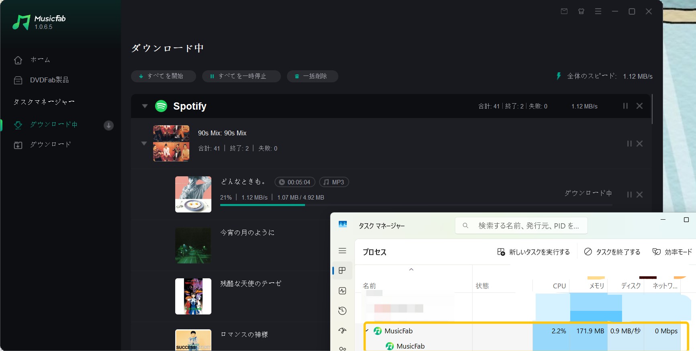Click the download progress bar of どんなときも。
The image size is (696, 351).
point(416,205)
